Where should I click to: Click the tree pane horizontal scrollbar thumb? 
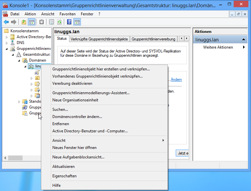click(x=15, y=158)
